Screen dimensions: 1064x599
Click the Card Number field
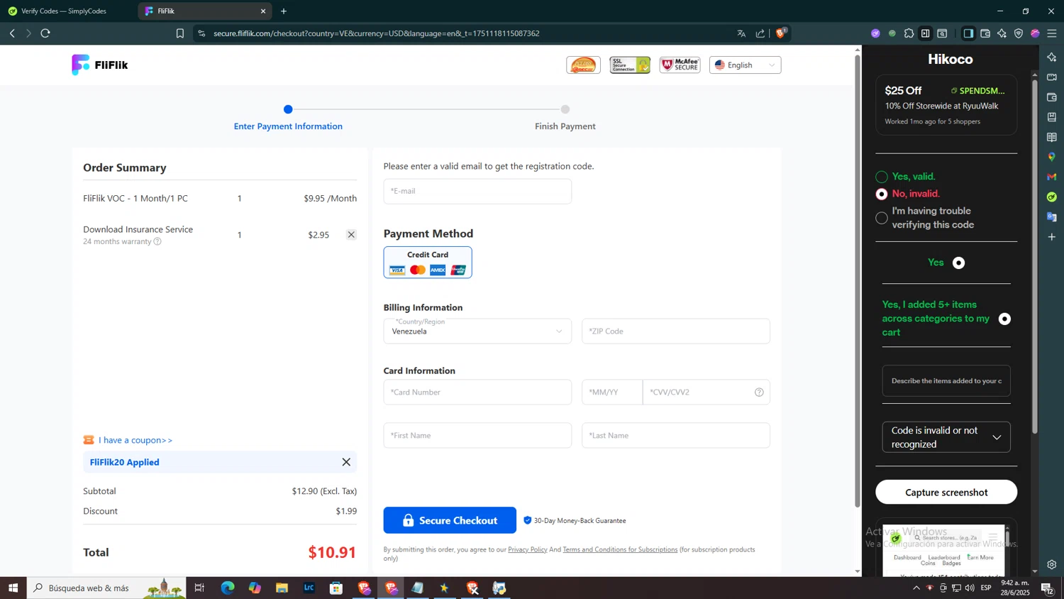coord(477,392)
